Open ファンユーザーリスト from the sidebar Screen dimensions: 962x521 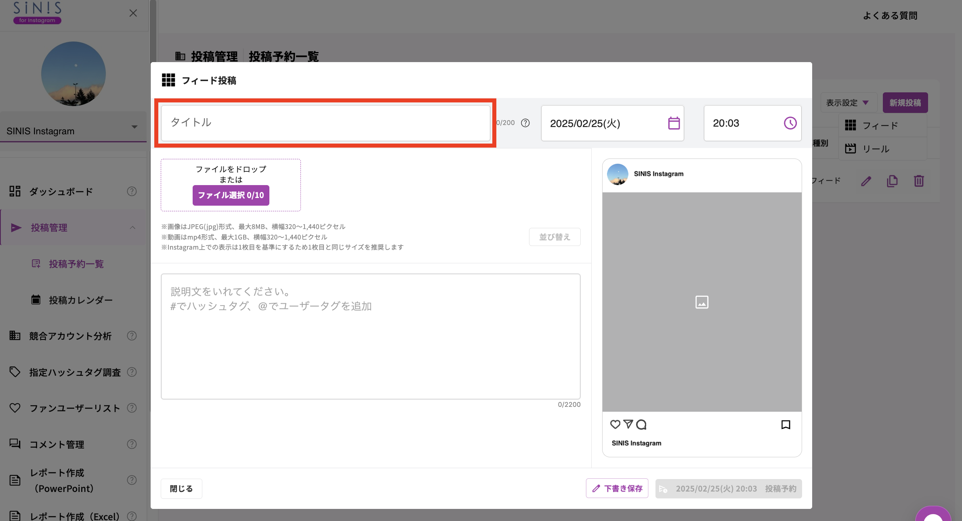click(x=74, y=408)
